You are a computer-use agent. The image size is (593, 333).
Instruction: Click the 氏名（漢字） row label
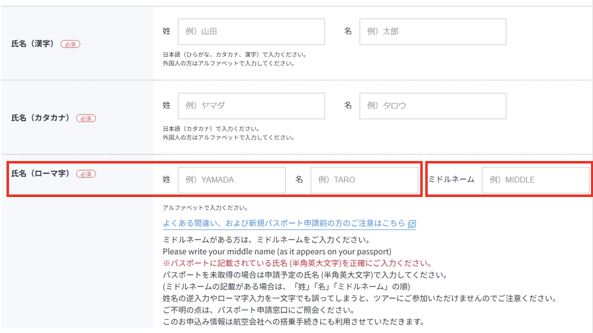click(33, 43)
